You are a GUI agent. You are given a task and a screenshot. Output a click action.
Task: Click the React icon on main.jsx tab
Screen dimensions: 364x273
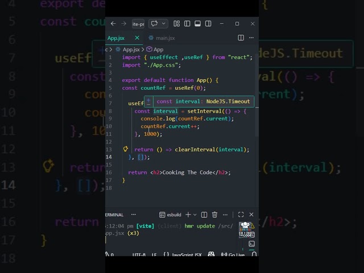click(151, 38)
